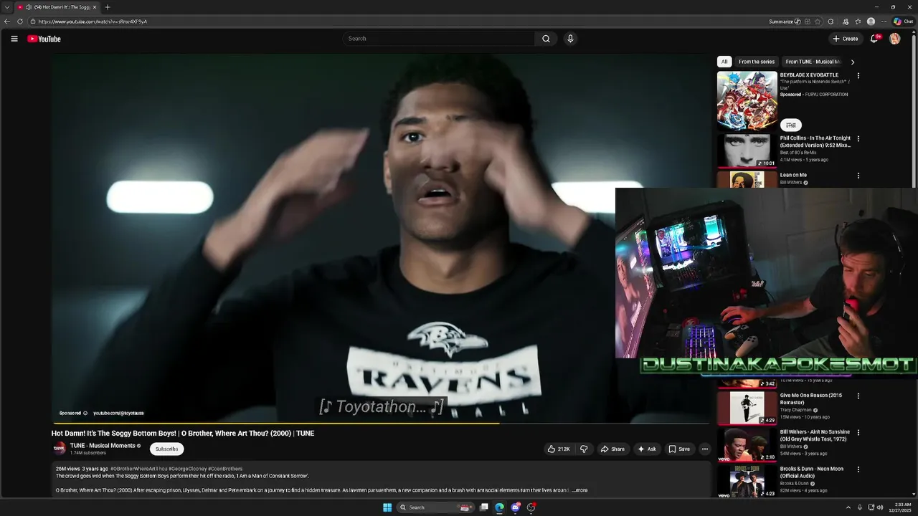Expand description with ...more
918x516 pixels.
(x=580, y=490)
